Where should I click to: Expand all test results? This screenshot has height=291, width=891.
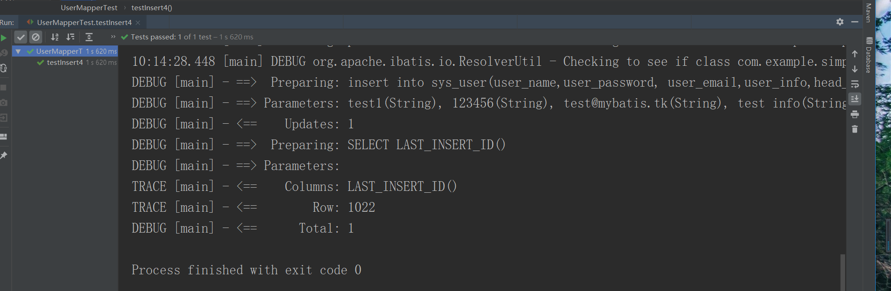89,37
